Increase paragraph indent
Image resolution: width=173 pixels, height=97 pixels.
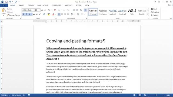click(77, 10)
